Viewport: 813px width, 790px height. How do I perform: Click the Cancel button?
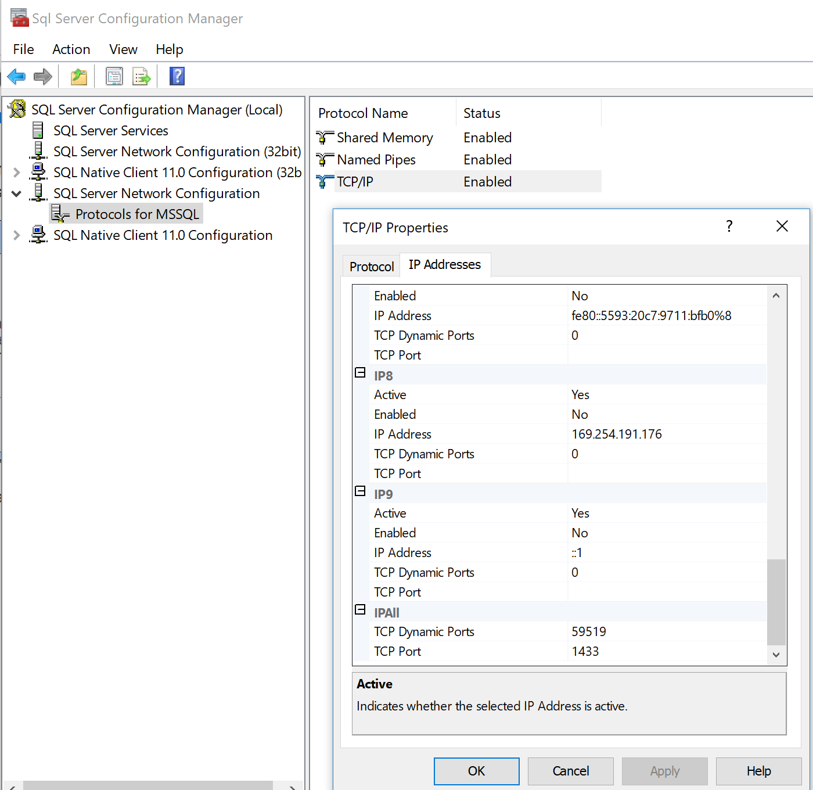click(x=570, y=771)
